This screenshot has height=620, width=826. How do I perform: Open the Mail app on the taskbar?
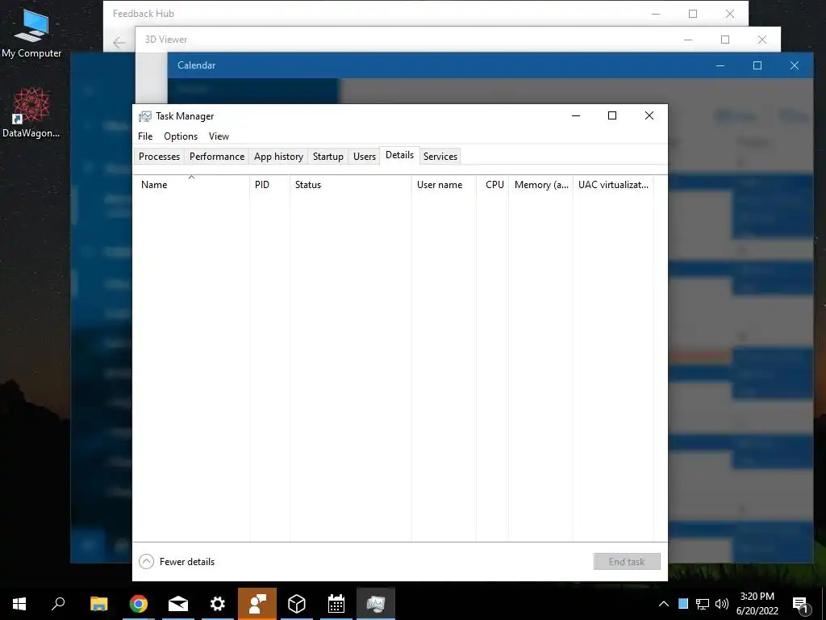tap(178, 604)
